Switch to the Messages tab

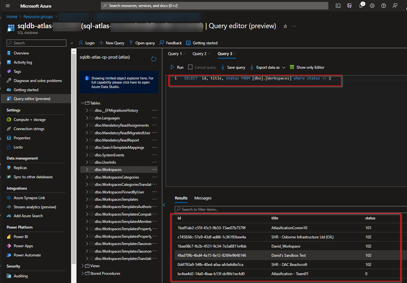pos(203,198)
